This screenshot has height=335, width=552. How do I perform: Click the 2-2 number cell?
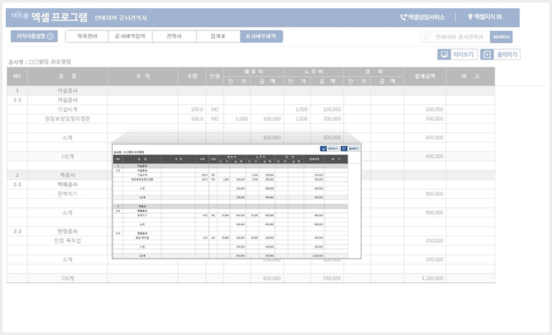(x=17, y=231)
